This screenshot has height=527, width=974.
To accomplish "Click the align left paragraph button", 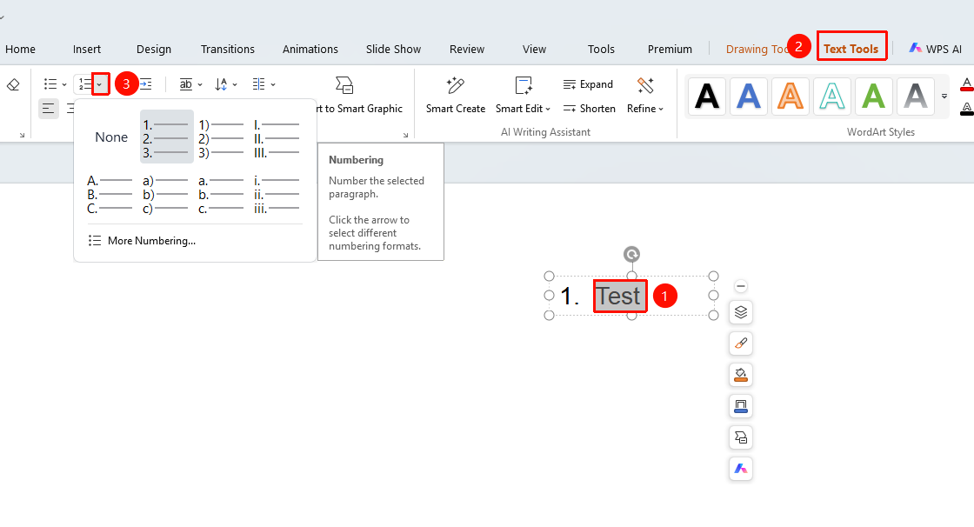I will coord(49,109).
